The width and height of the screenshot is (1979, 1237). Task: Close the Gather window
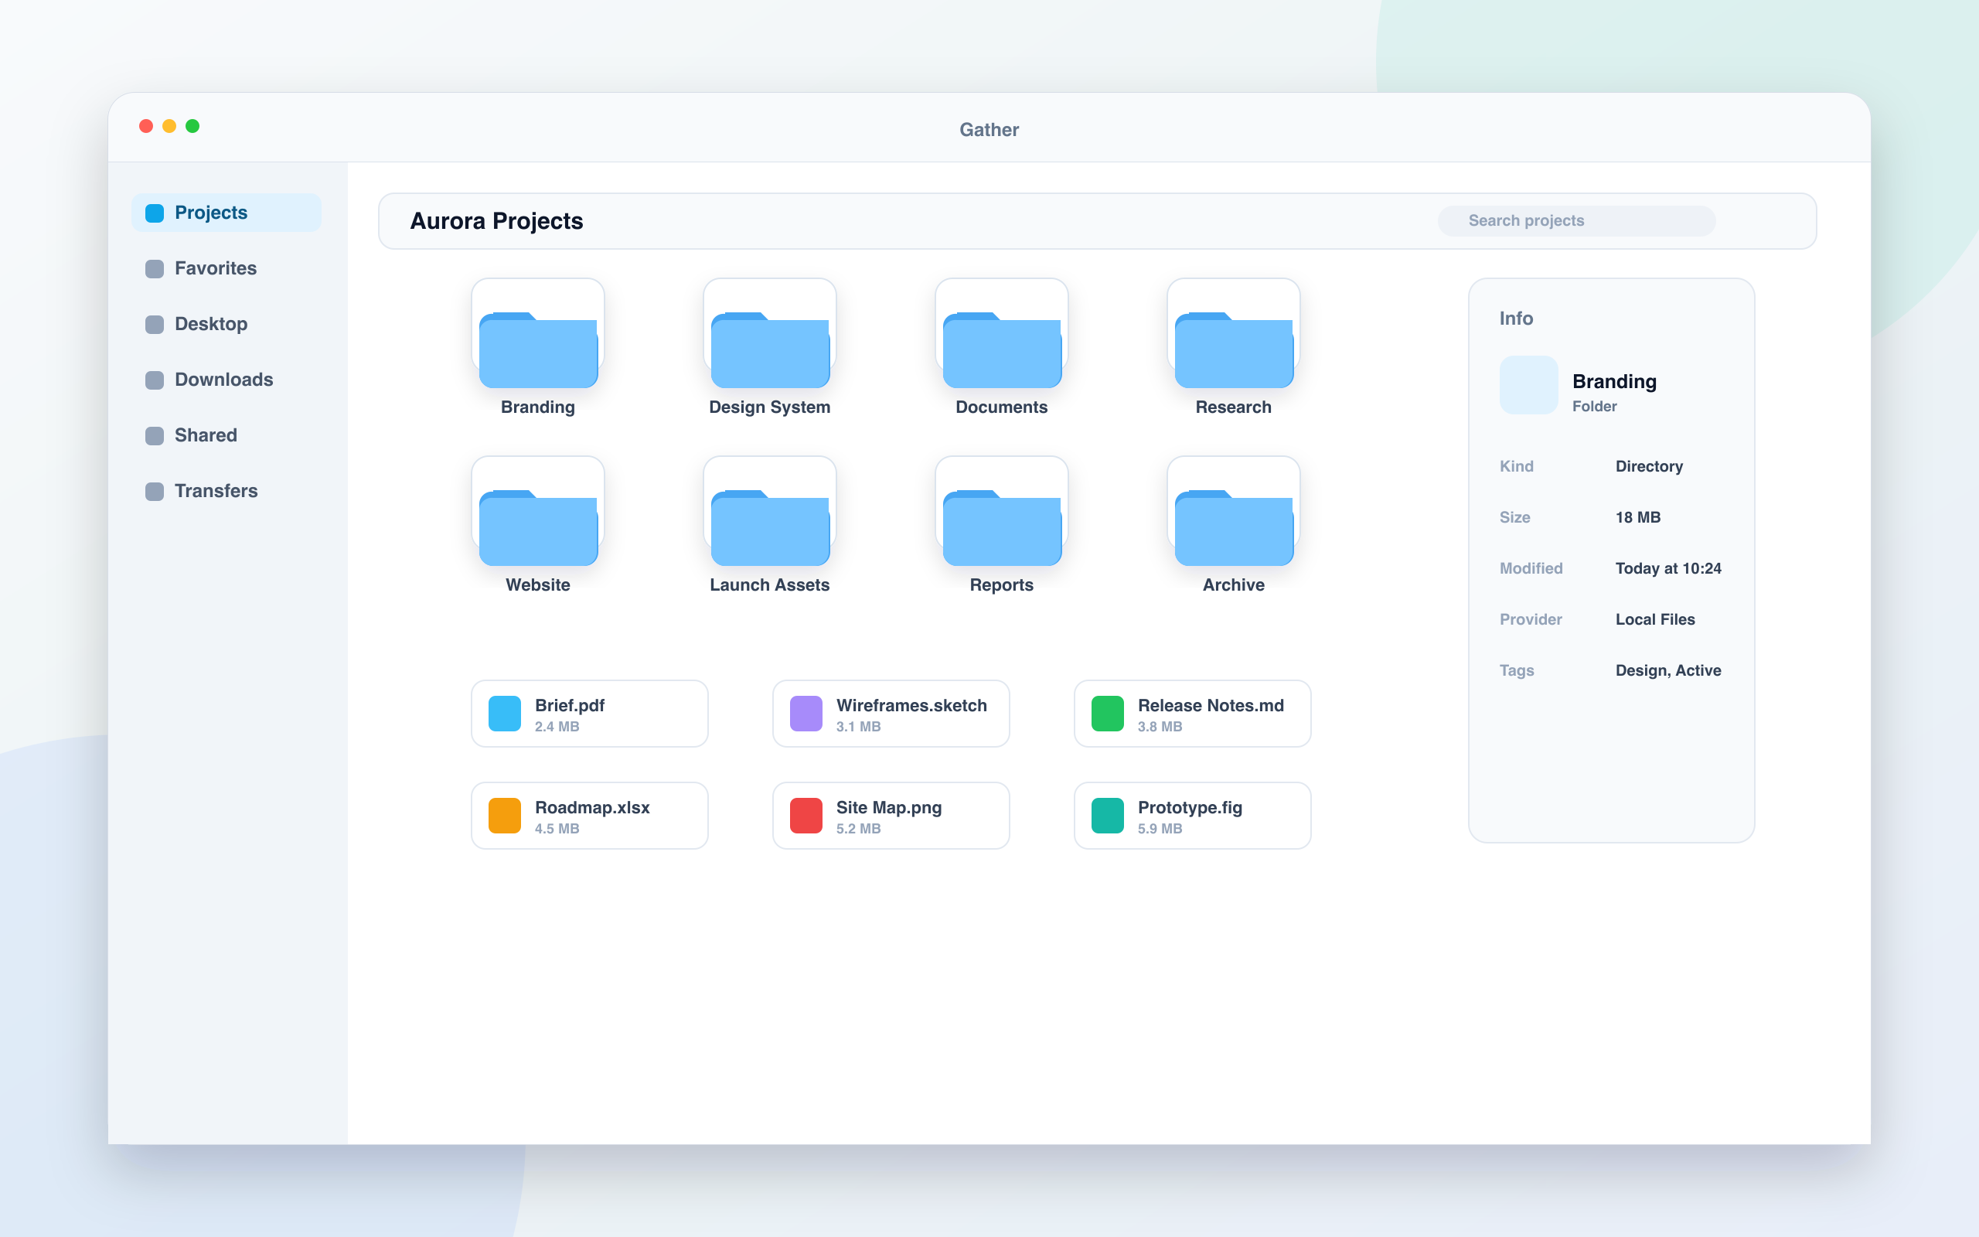click(146, 126)
